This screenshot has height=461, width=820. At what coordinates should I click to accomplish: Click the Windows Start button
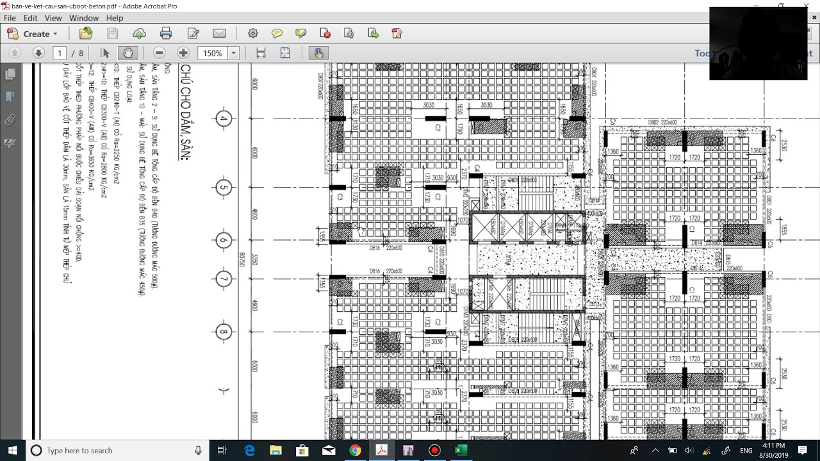(x=13, y=451)
